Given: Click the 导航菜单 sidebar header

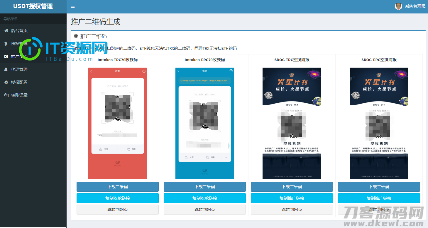Looking at the screenshot, I should point(11,19).
